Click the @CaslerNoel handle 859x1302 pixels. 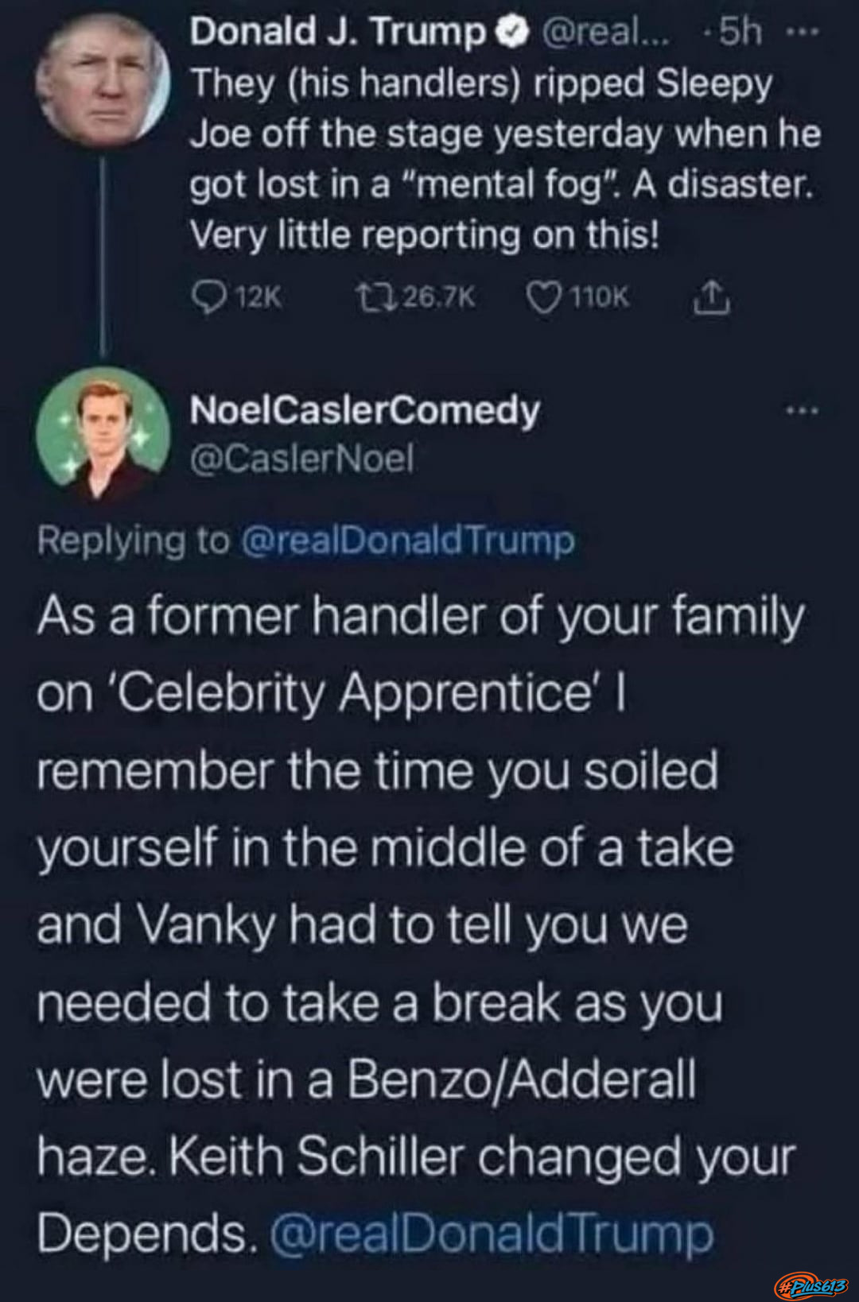click(x=301, y=459)
